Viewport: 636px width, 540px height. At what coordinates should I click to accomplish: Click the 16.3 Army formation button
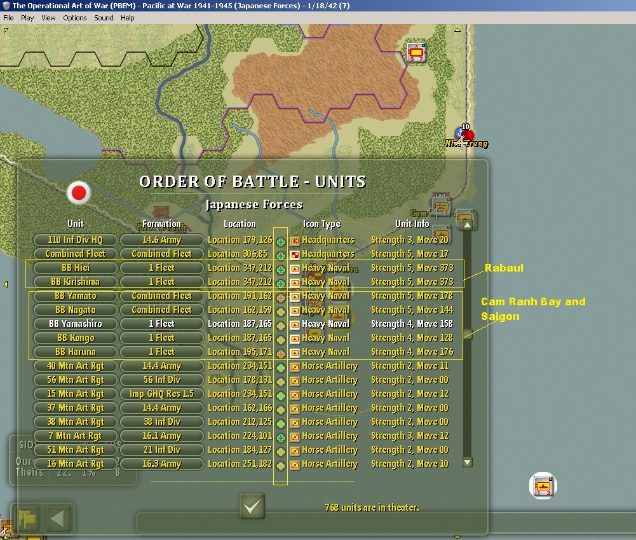pyautogui.click(x=162, y=464)
